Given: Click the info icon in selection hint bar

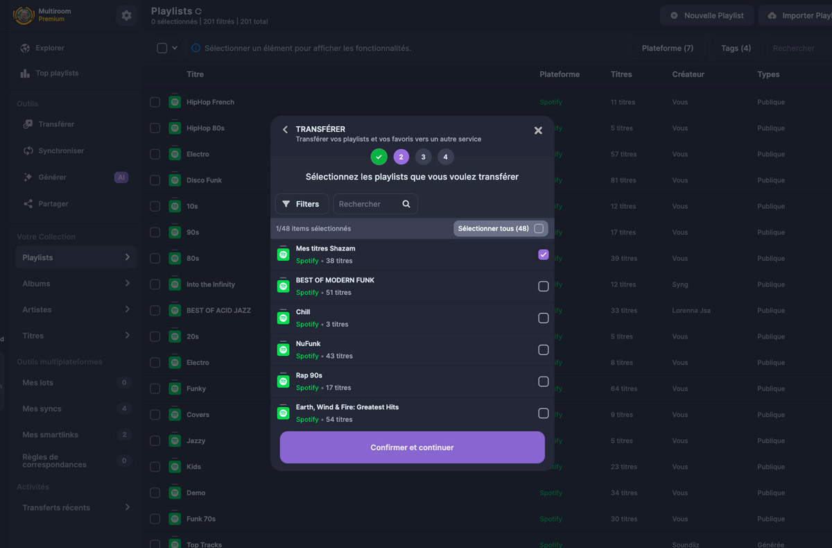Looking at the screenshot, I should pyautogui.click(x=196, y=48).
